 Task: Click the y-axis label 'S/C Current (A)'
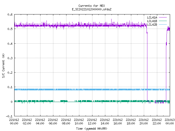[x=3, y=65]
